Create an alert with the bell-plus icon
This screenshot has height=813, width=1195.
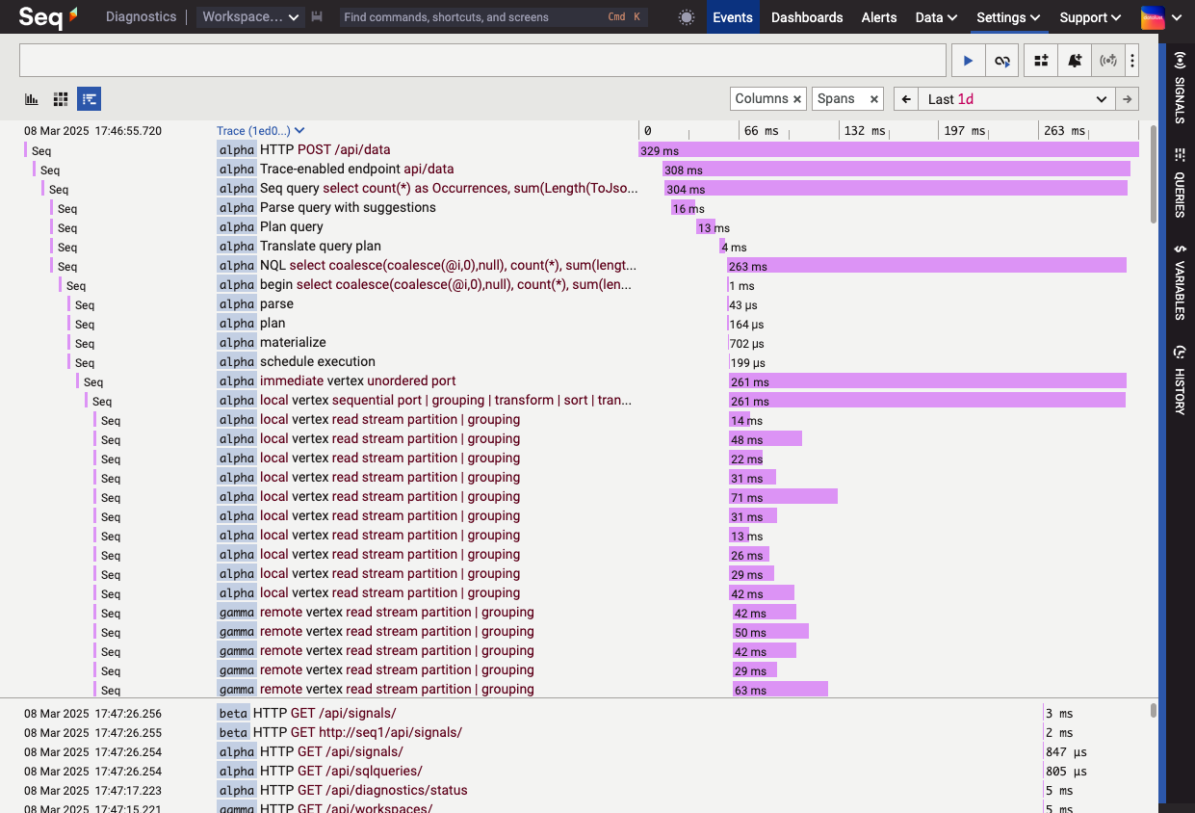pyautogui.click(x=1075, y=61)
